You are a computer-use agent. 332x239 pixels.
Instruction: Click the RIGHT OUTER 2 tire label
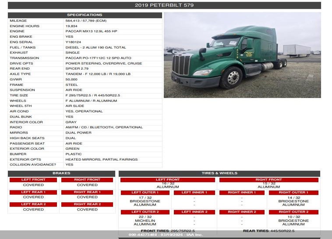[293, 212]
